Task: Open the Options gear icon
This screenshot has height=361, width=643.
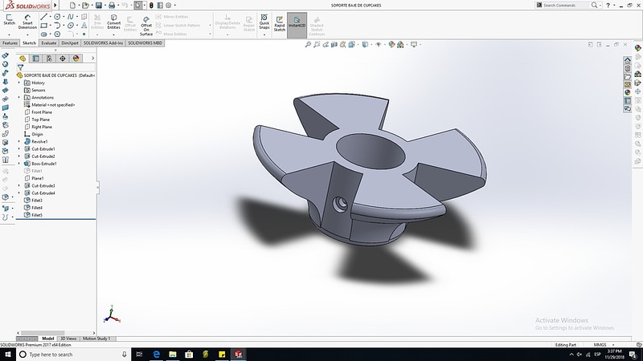Action: click(x=169, y=6)
